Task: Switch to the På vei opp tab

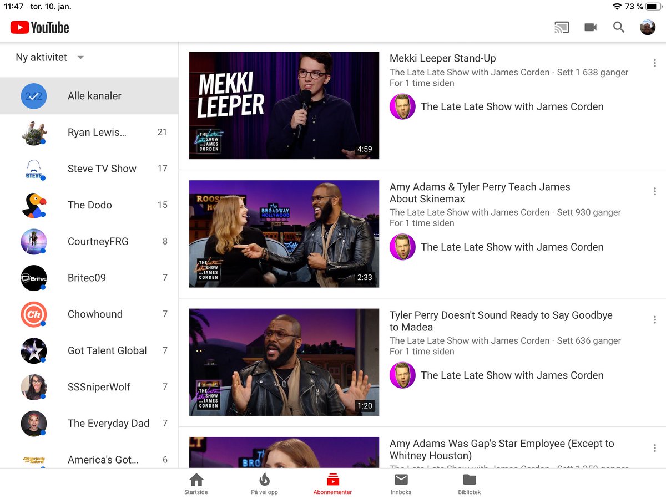Action: 264,484
